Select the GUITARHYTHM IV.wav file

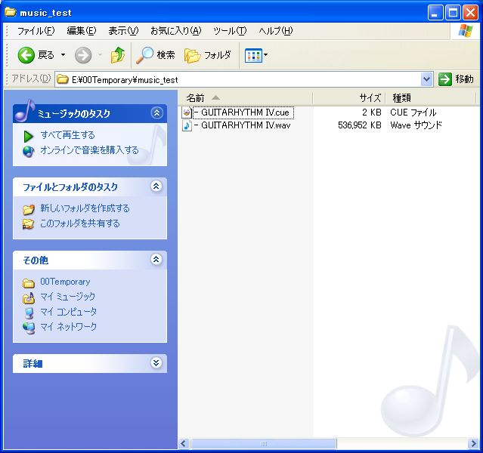tap(245, 125)
